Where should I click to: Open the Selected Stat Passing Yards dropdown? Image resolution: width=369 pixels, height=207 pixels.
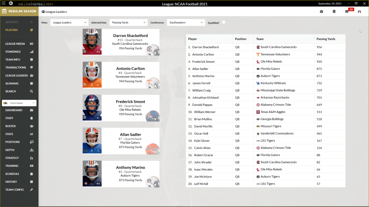[x=128, y=22]
